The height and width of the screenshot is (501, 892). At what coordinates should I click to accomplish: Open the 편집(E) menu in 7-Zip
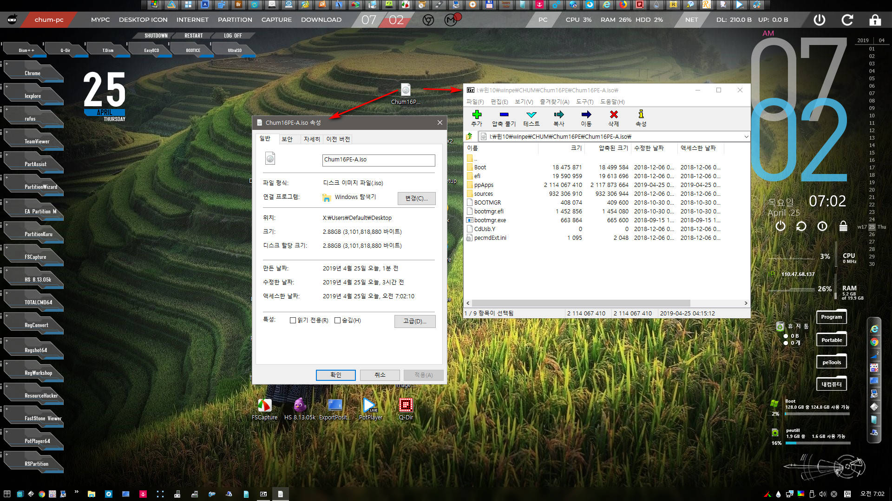pyautogui.click(x=499, y=102)
